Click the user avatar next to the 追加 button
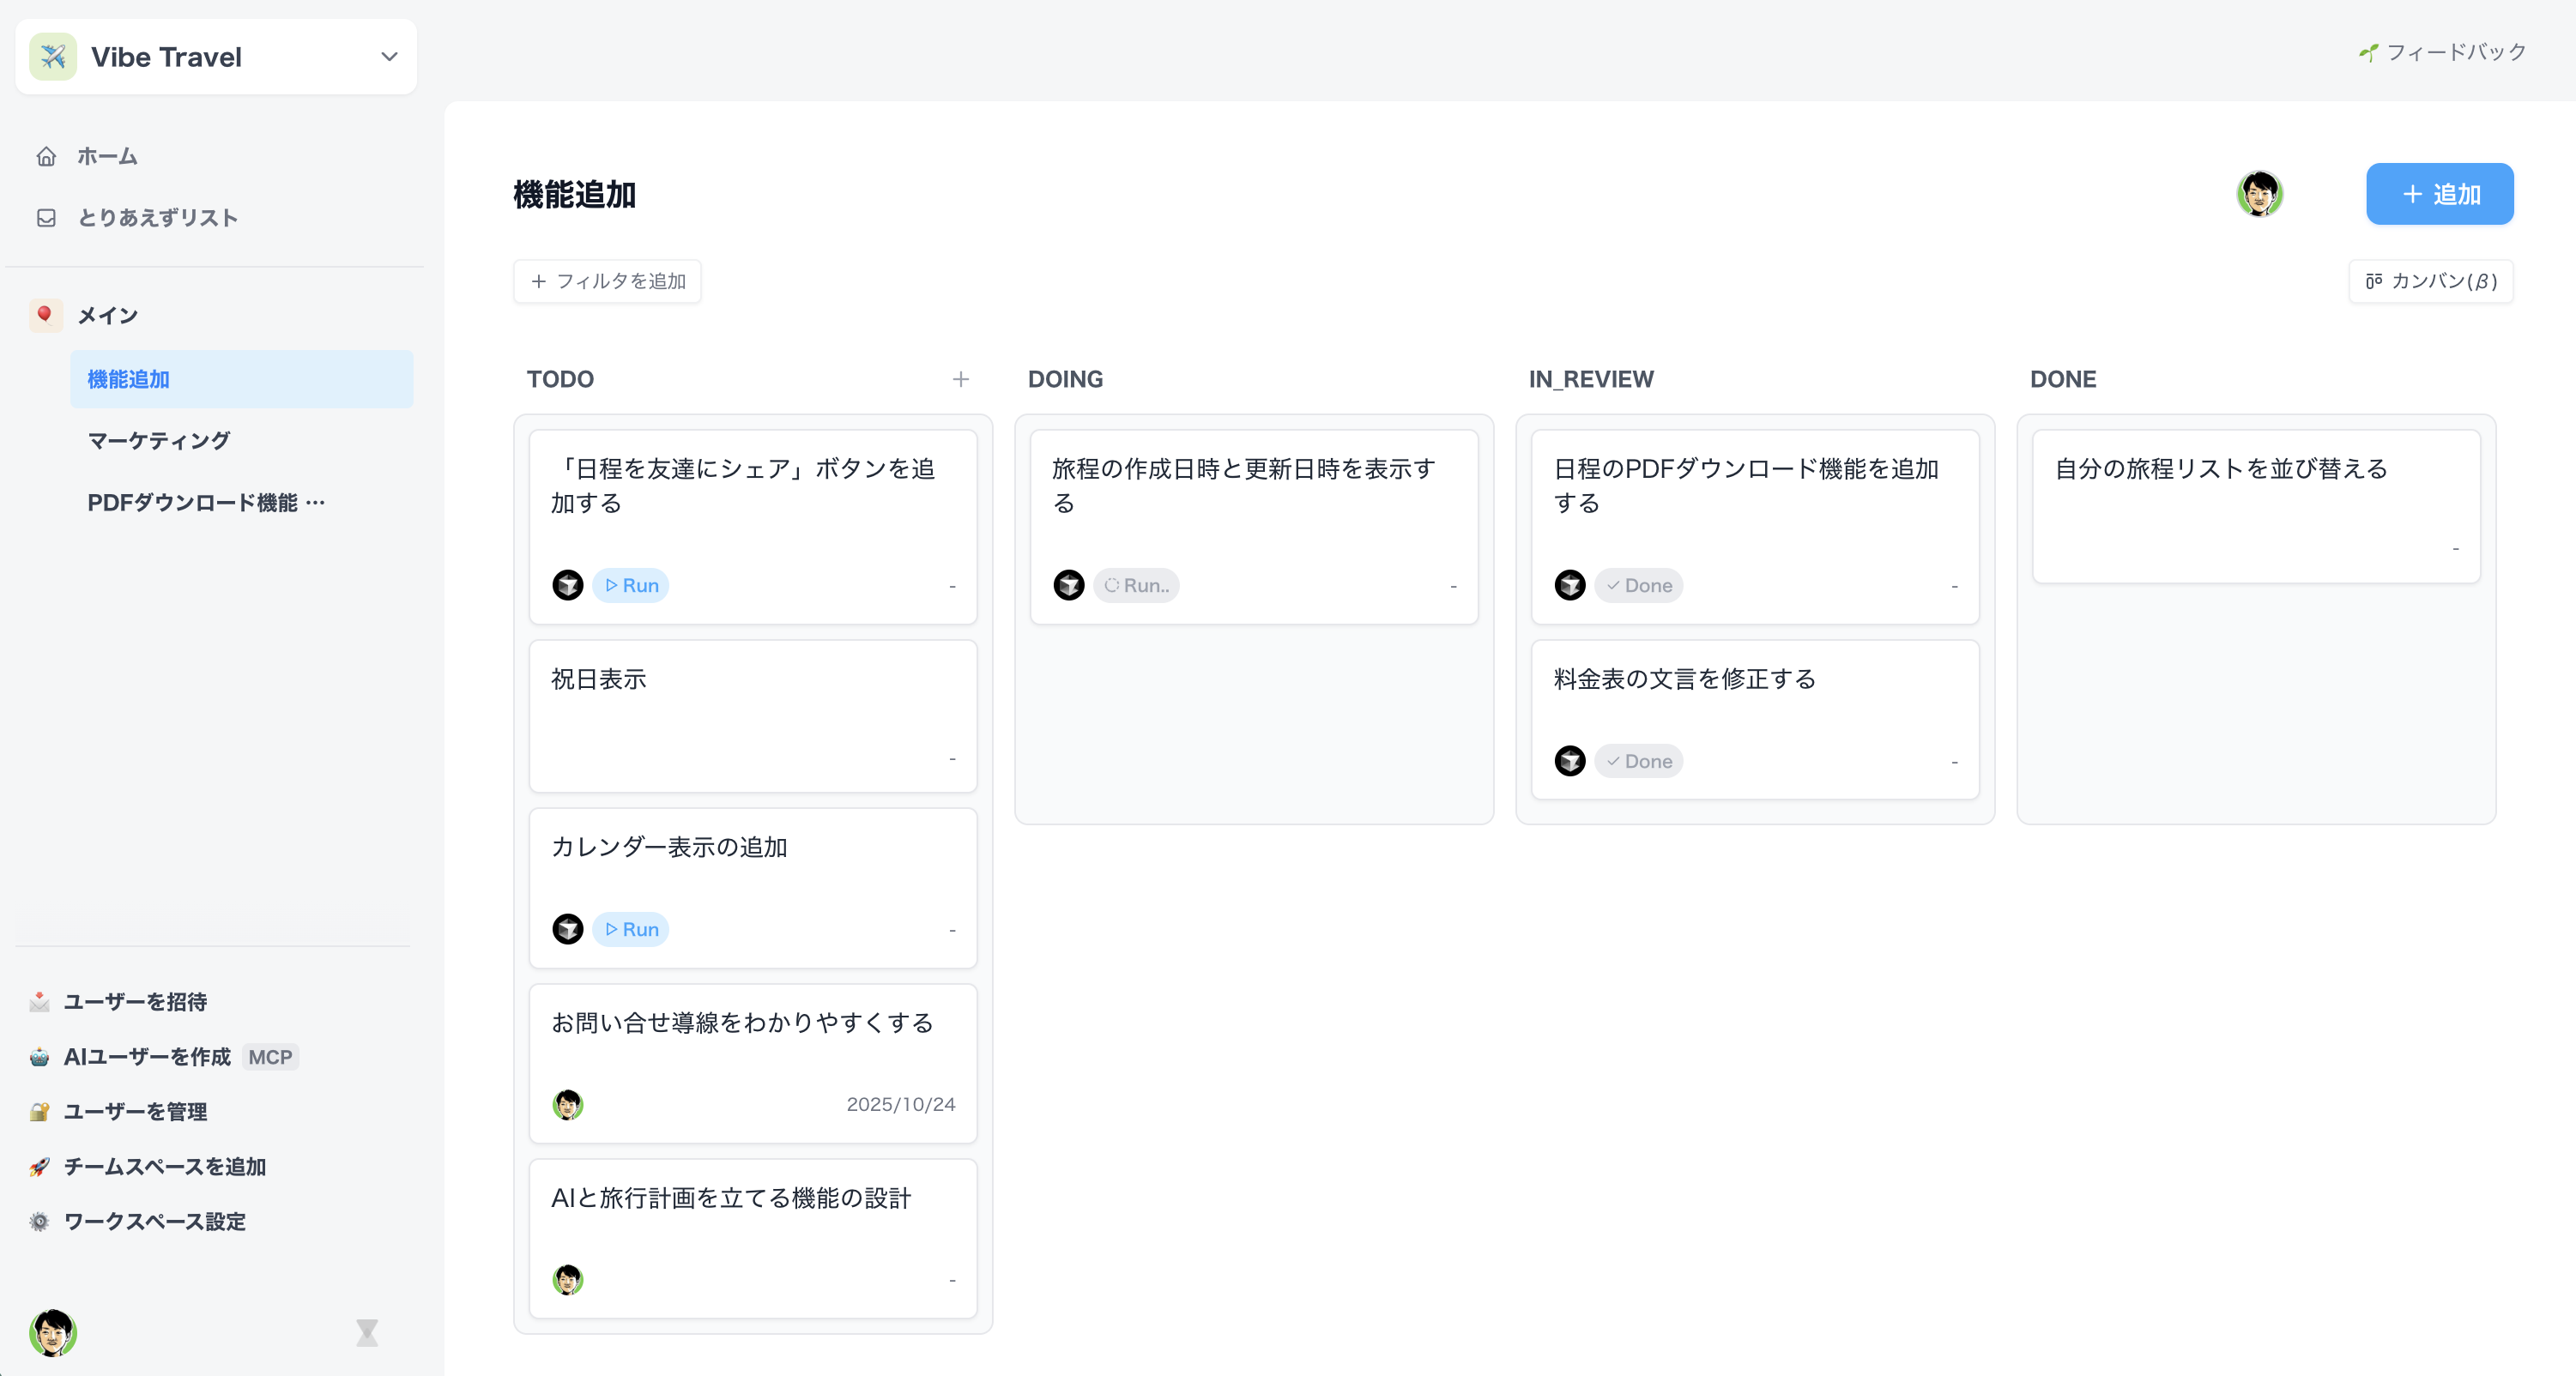This screenshot has height=1376, width=2576. (x=2261, y=193)
